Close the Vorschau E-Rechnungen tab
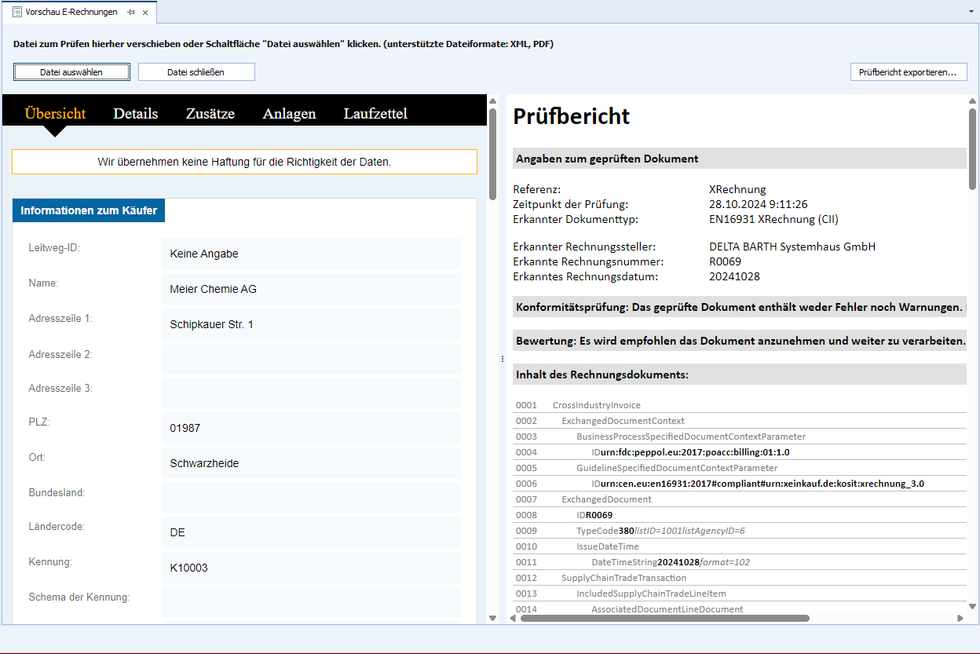This screenshot has width=980, height=654. pyautogui.click(x=145, y=13)
